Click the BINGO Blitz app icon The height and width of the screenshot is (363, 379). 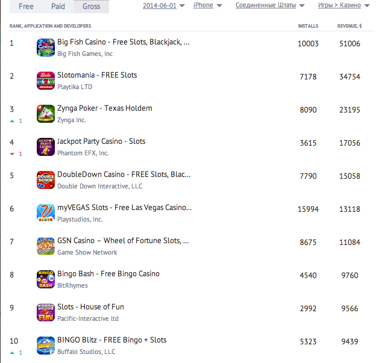[x=46, y=346]
